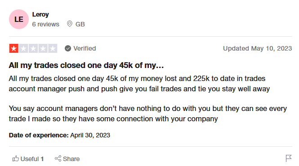299x166 pixels.
Task: Click the fifth grey star
Action: point(53,48)
